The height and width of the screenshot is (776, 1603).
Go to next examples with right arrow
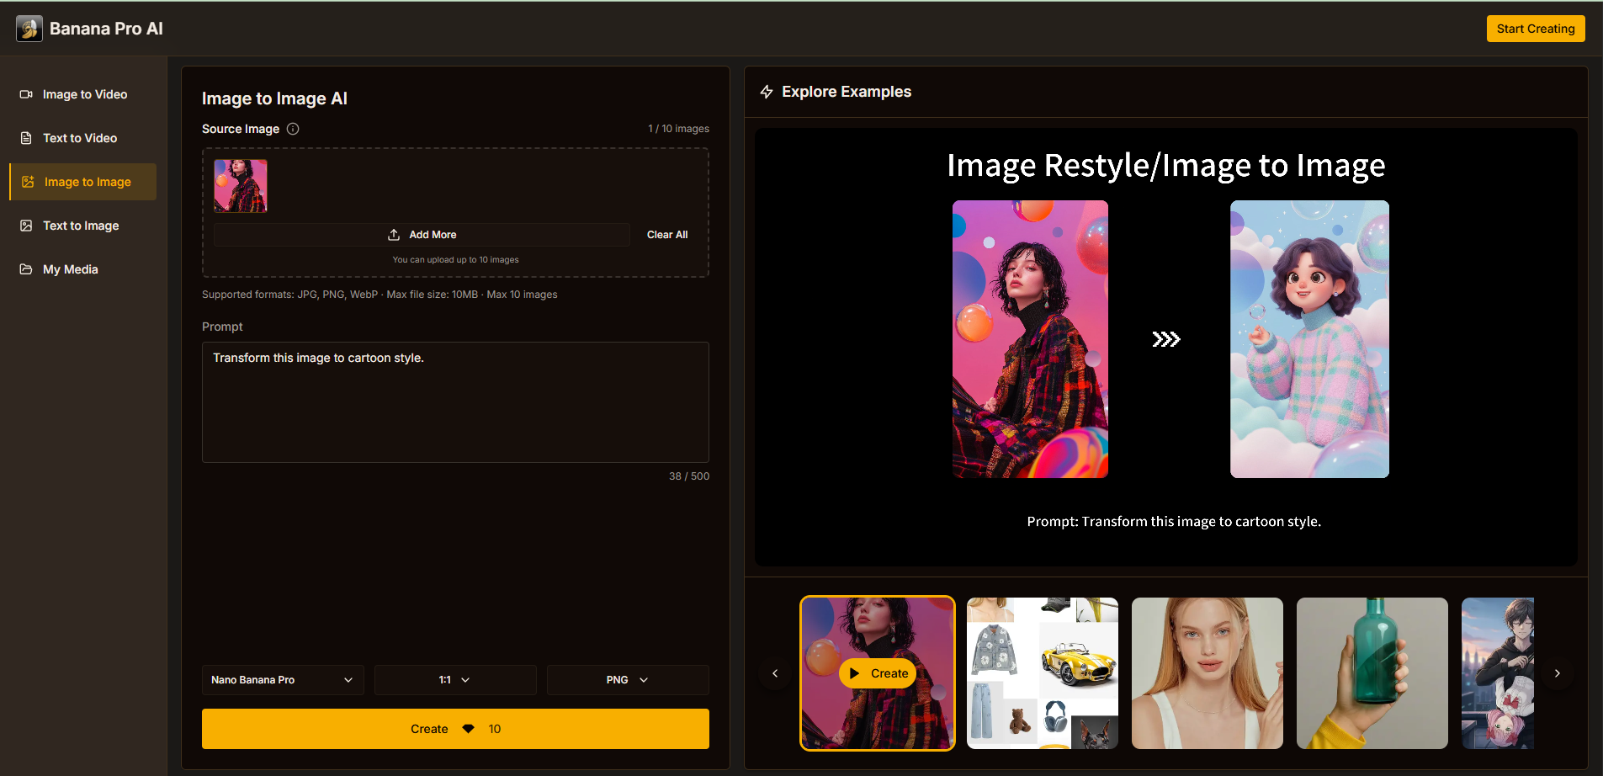1558,673
